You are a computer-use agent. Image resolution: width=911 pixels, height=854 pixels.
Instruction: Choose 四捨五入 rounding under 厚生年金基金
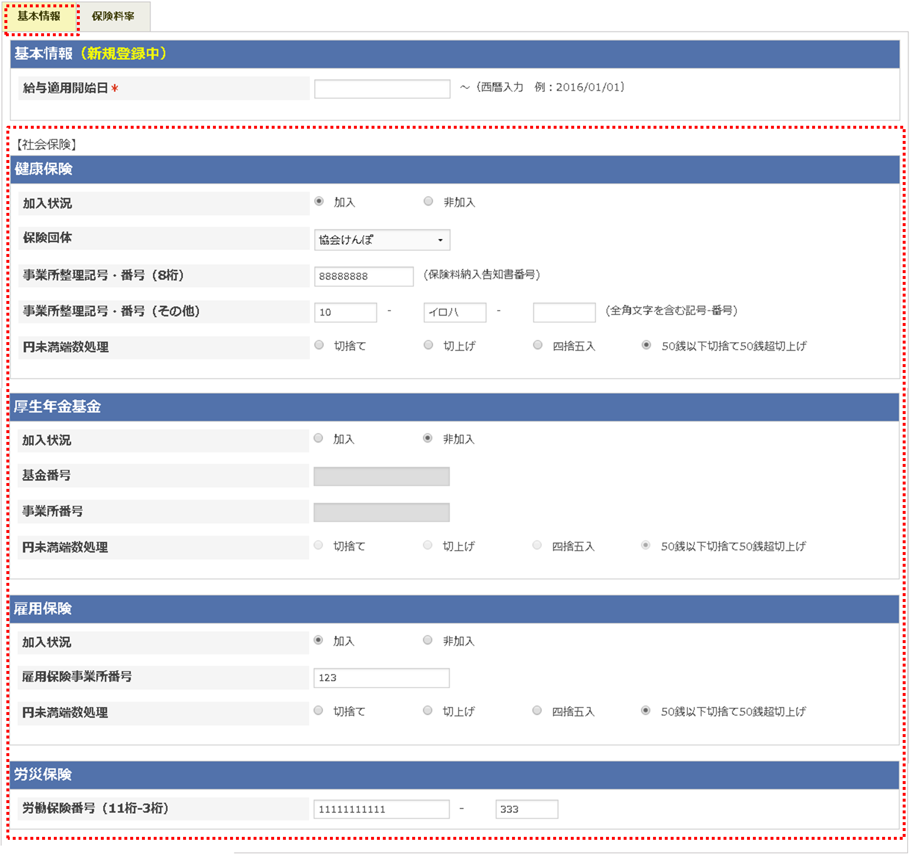click(x=537, y=545)
